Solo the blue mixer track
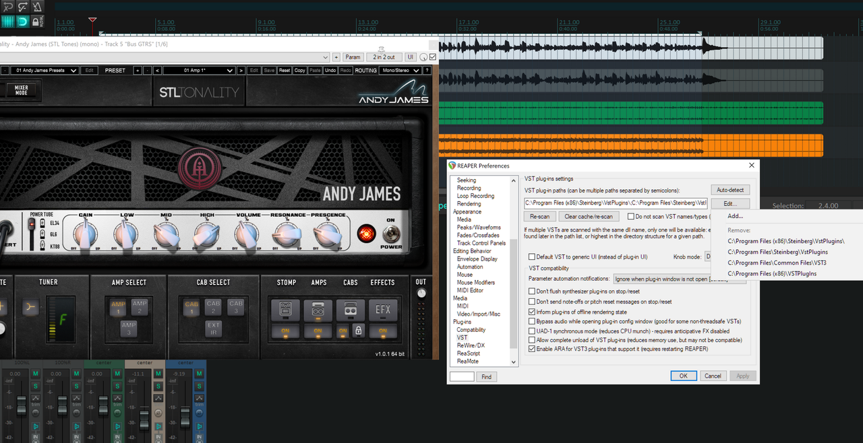Screen dimensions: 863x443 (199, 385)
